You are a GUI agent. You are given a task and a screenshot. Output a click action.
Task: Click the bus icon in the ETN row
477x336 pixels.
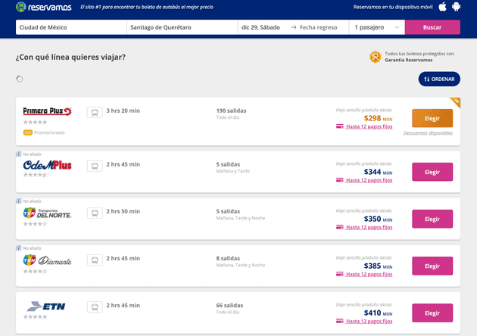tap(95, 306)
